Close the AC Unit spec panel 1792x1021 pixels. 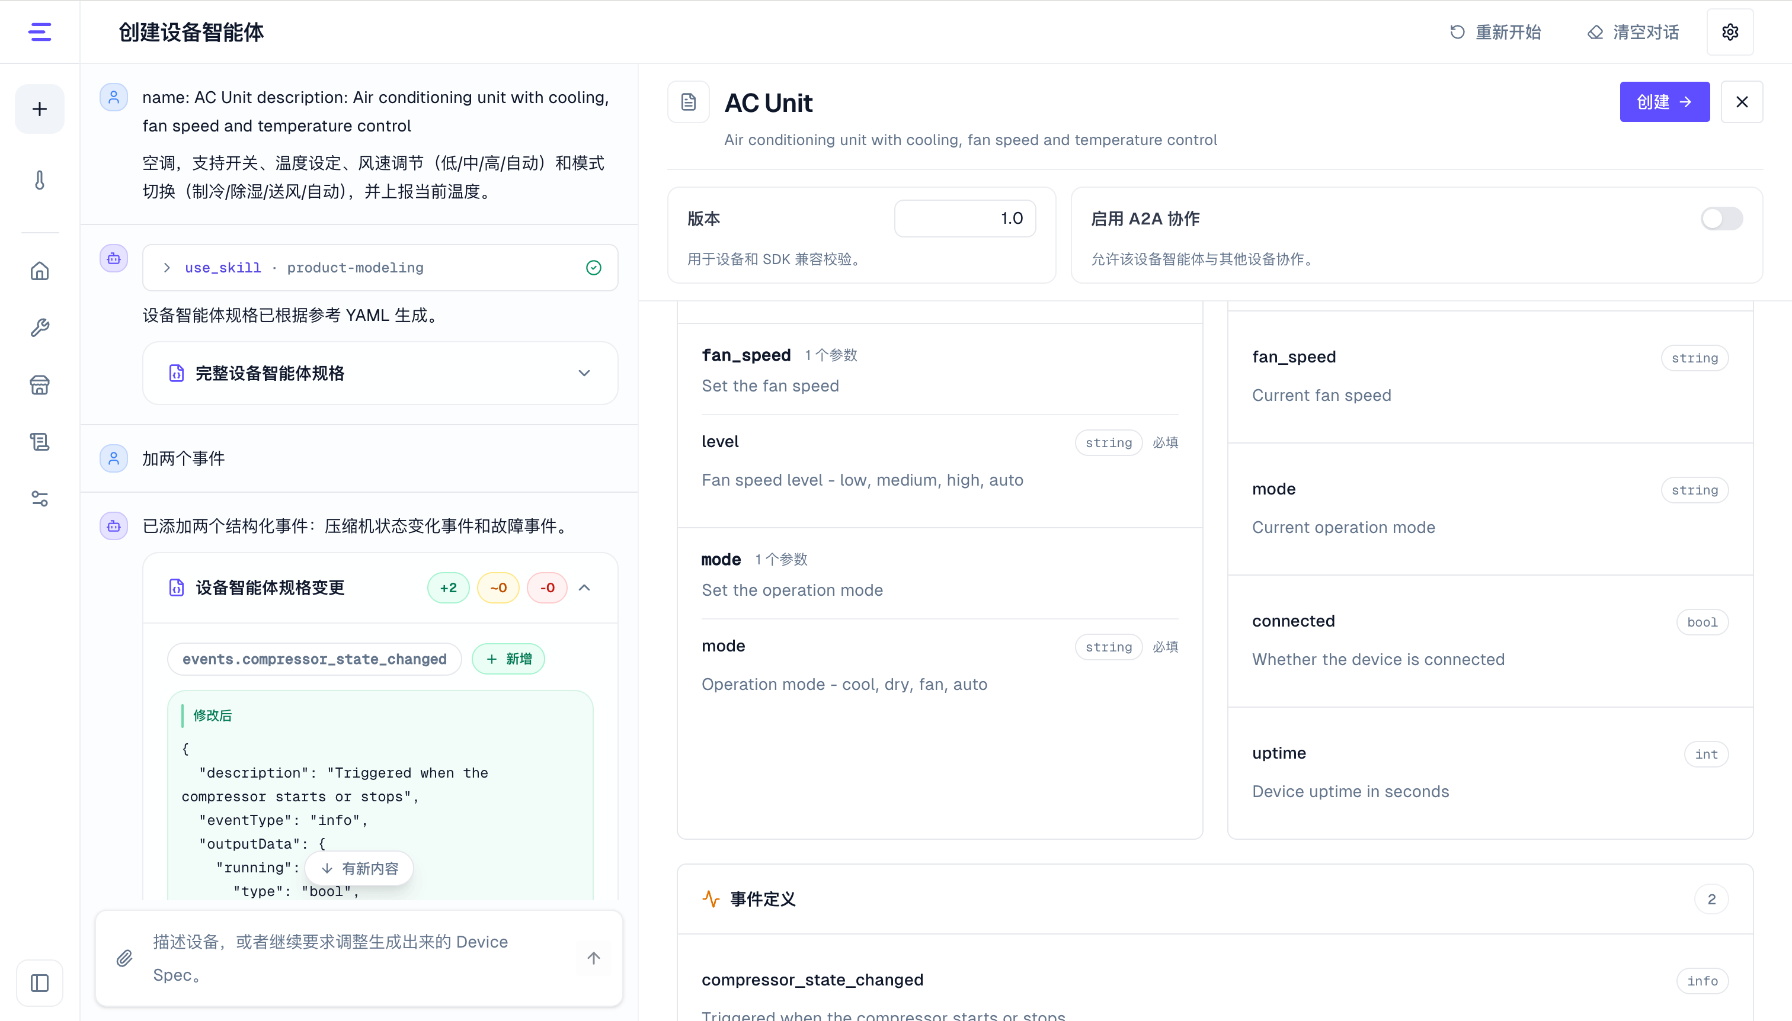pos(1742,102)
